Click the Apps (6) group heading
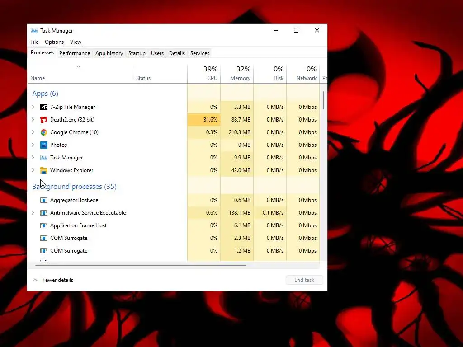Screen dimensions: 463x347 click(45, 94)
